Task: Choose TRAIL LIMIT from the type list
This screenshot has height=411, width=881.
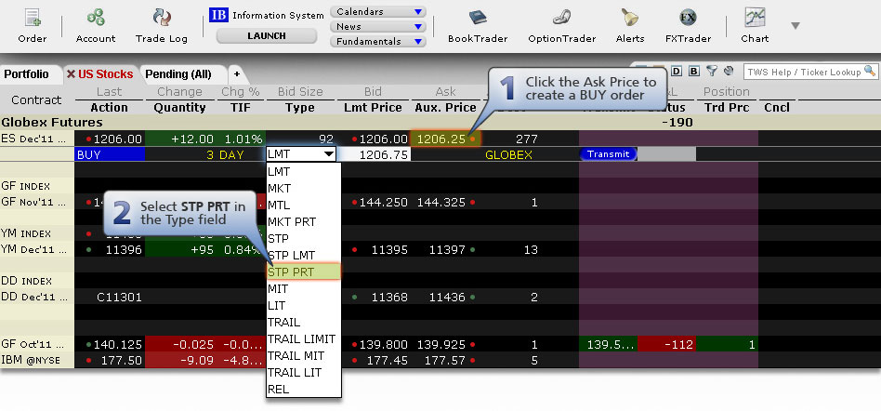Action: [x=301, y=339]
